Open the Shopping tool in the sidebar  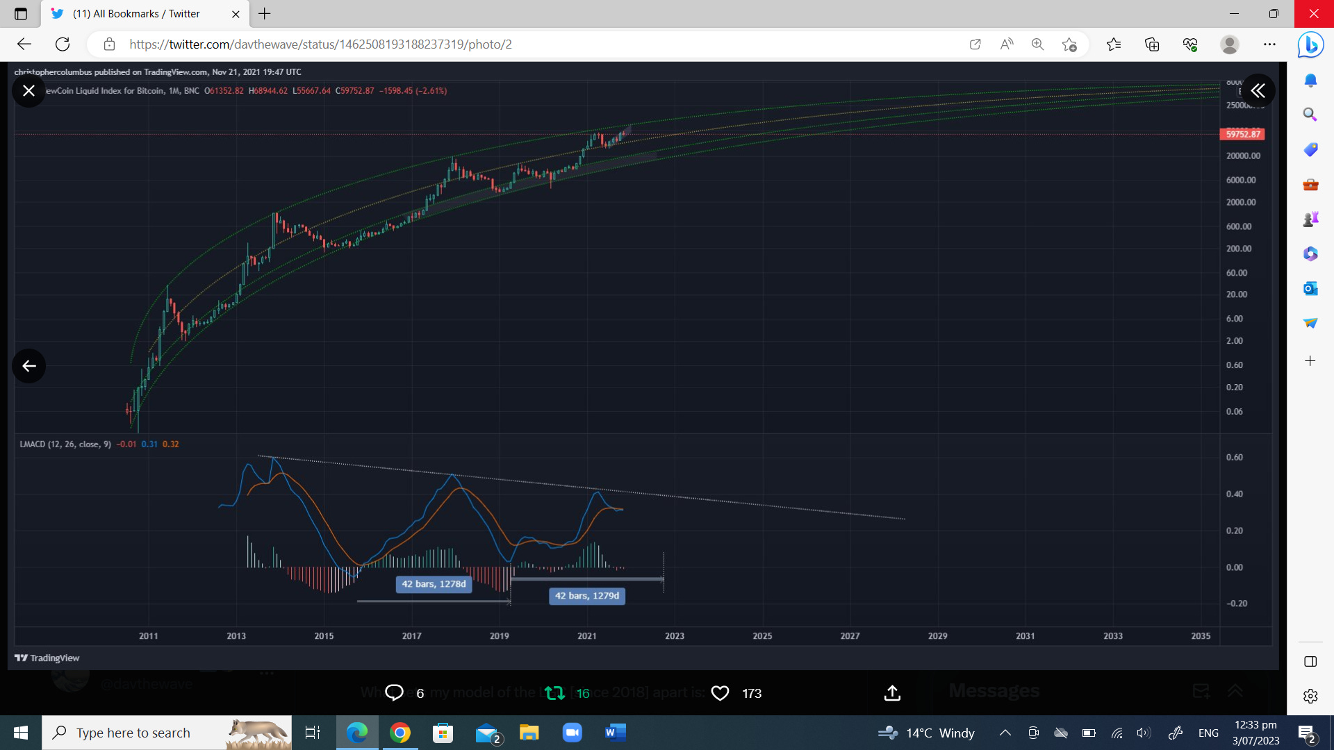(1309, 149)
